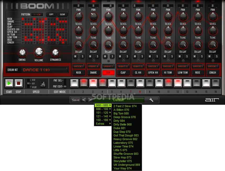Select the 068 - 085 preset range
This screenshot has height=171, width=225.
(103, 105)
